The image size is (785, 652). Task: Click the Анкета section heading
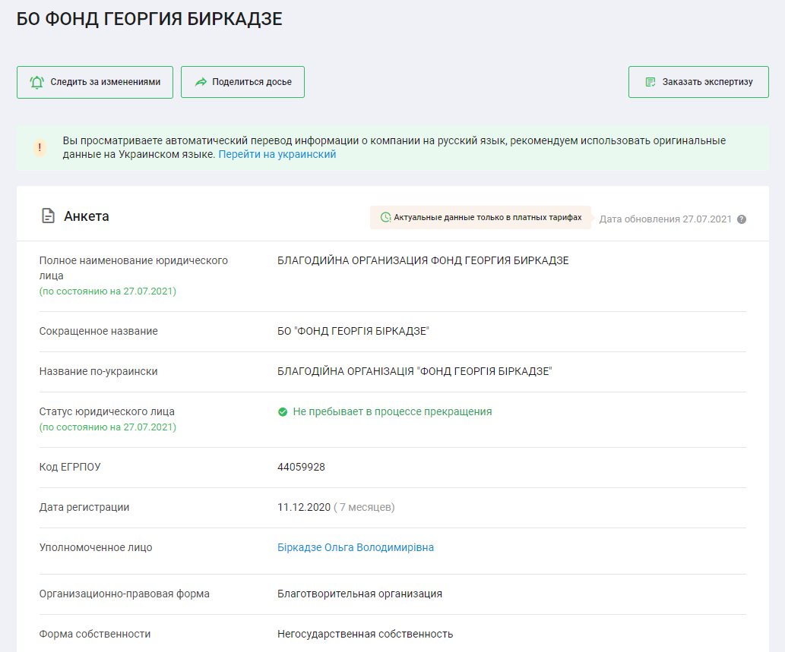coord(86,216)
